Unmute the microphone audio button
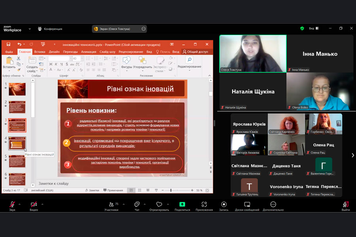The height and width of the screenshot is (237, 356). [12, 205]
